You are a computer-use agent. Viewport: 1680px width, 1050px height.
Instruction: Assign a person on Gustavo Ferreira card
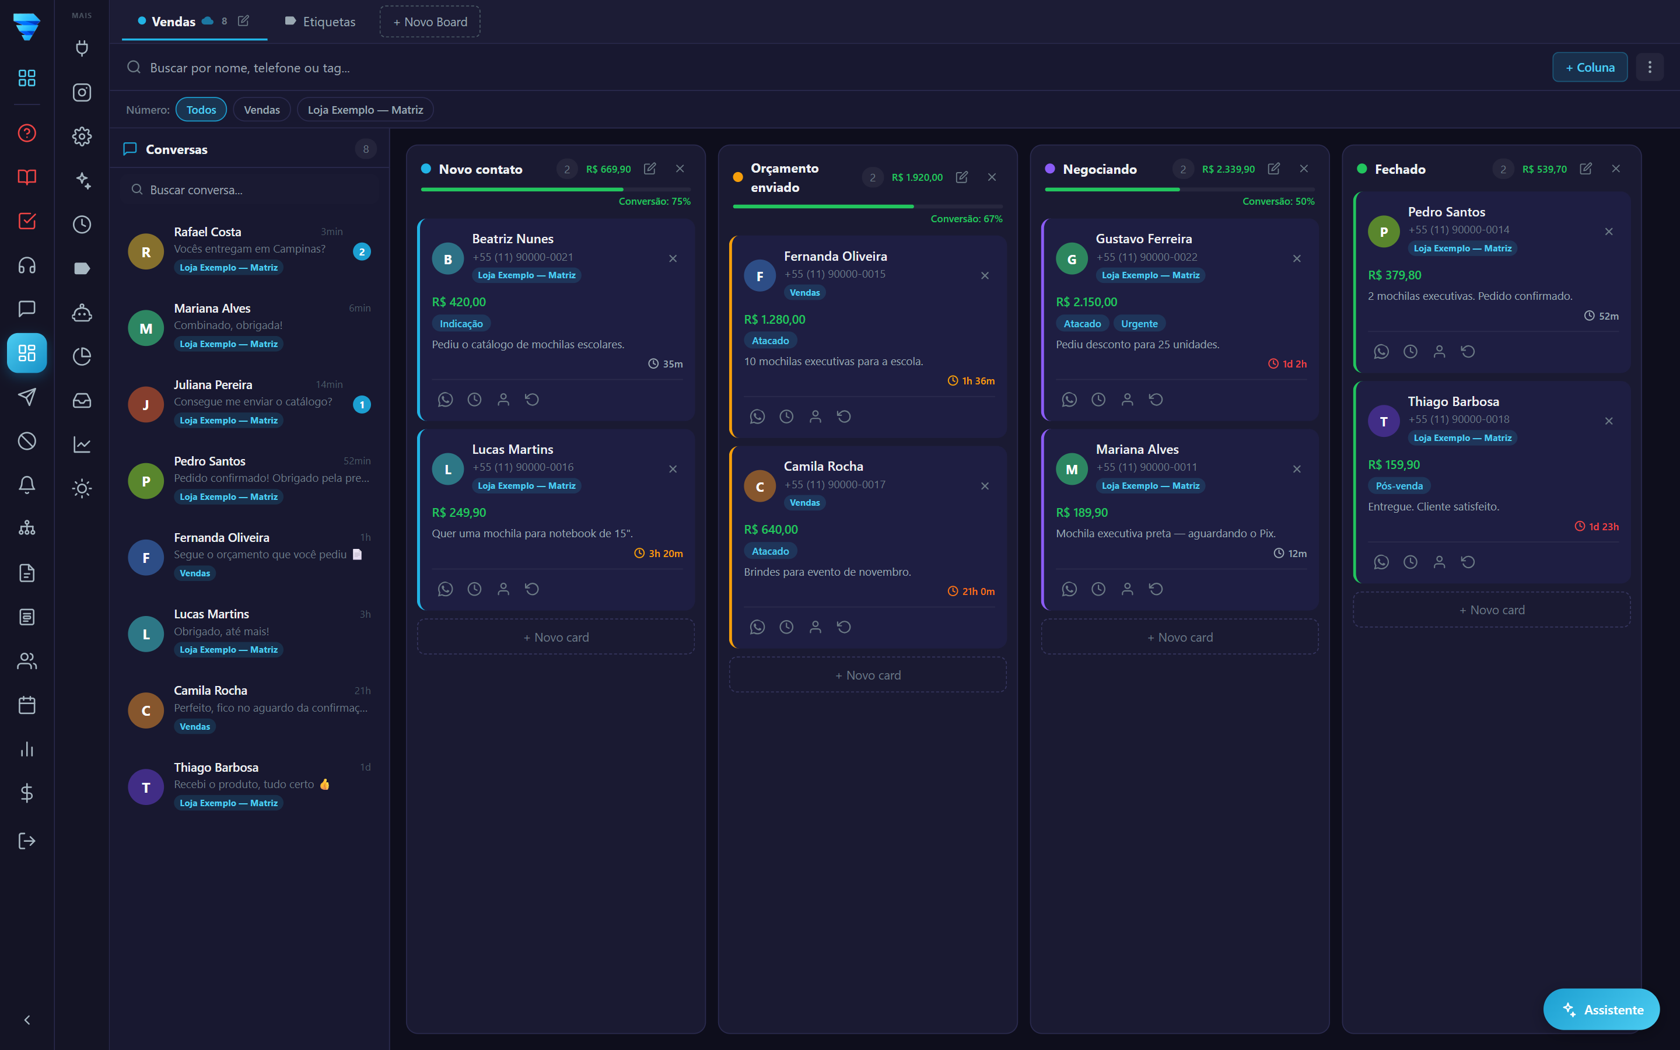pyautogui.click(x=1128, y=400)
